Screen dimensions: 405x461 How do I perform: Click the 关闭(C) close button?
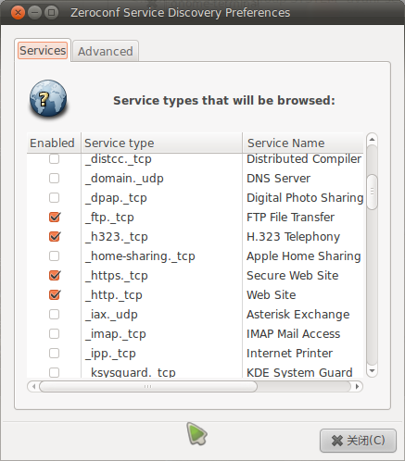pos(358,441)
